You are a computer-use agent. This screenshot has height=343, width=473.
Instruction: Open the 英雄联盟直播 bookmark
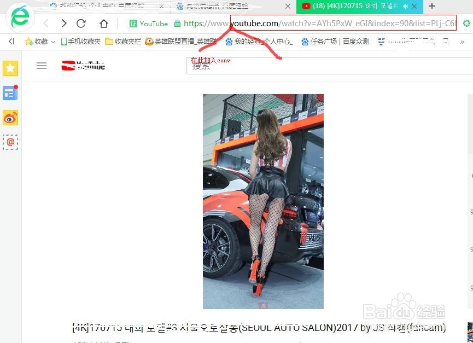pyautogui.click(x=180, y=42)
